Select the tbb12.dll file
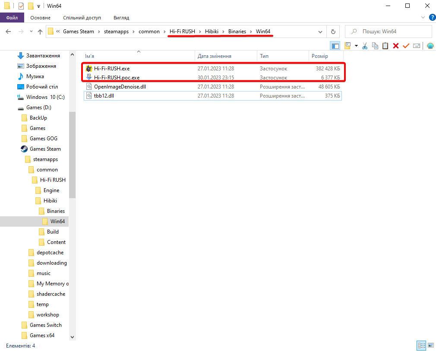This screenshot has height=351, width=436. click(x=213, y=96)
